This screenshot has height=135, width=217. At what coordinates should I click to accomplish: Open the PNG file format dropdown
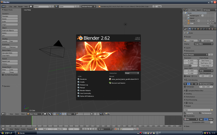click(191, 119)
